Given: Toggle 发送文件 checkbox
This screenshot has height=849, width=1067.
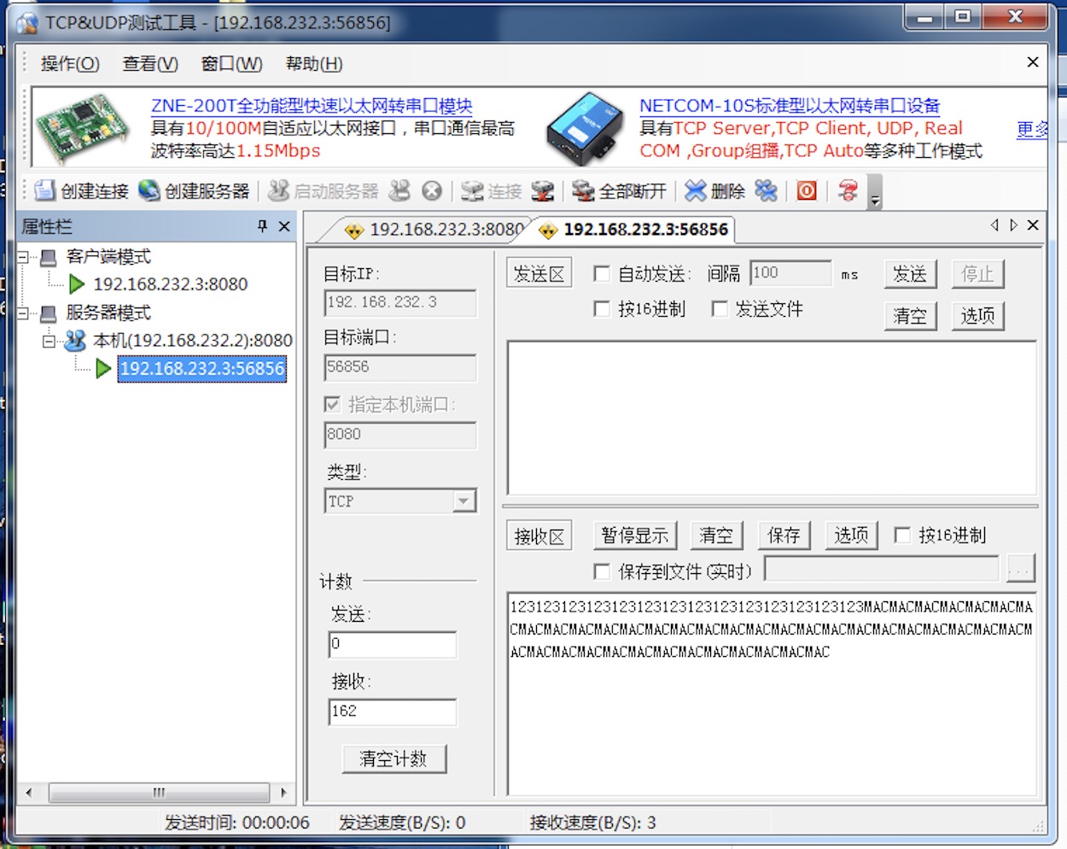Looking at the screenshot, I should 719,309.
